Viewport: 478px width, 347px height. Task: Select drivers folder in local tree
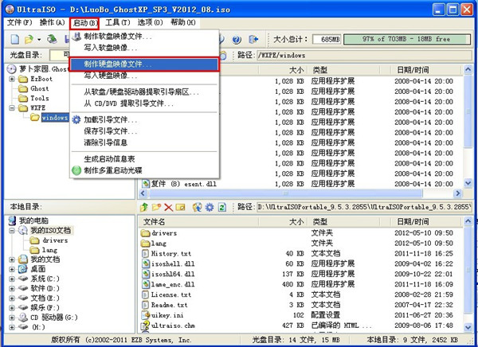pos(55,240)
